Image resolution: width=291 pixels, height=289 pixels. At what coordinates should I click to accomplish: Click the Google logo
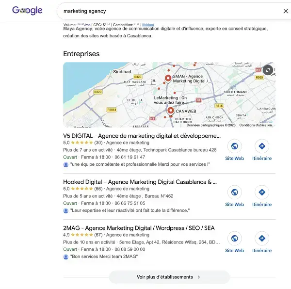(x=27, y=11)
